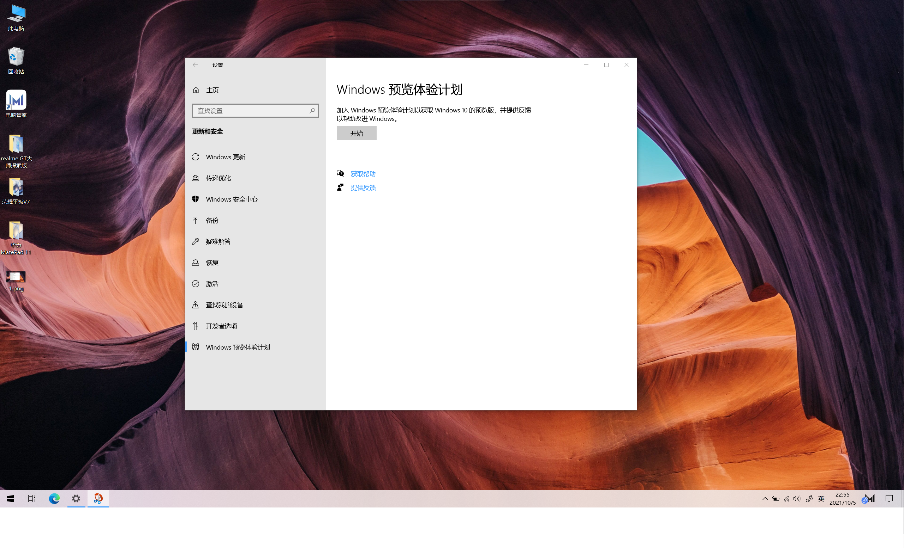Viewport: 904px width, 548px height.
Task: Show hidden tray icons chevron
Action: (x=765, y=499)
